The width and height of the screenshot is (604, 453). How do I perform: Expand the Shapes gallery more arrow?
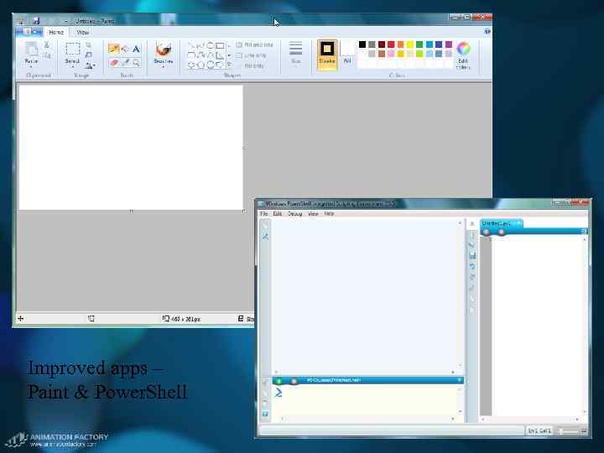pyautogui.click(x=229, y=65)
